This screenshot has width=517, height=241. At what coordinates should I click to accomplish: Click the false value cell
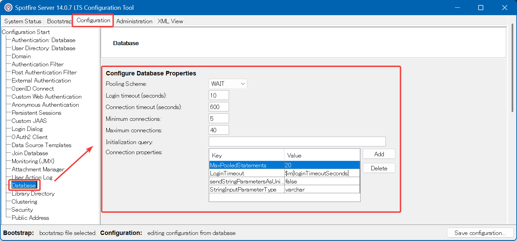[322, 181]
